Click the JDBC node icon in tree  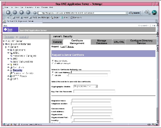click(11, 53)
